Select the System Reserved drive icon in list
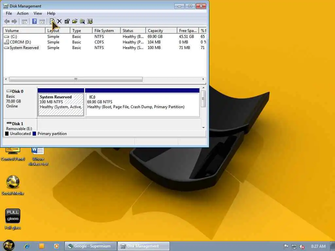 pyautogui.click(x=7, y=48)
